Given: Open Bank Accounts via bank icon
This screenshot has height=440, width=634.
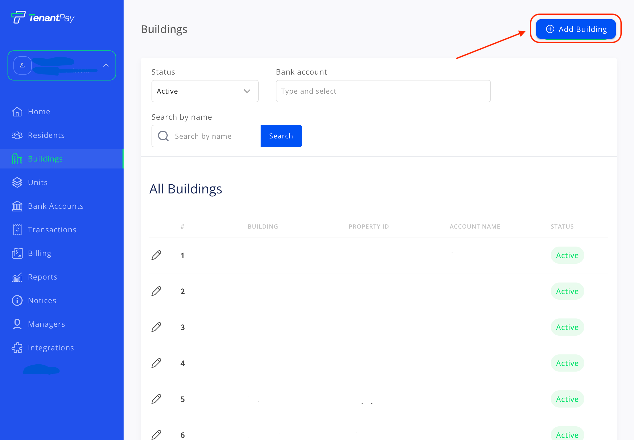Looking at the screenshot, I should (x=17, y=206).
